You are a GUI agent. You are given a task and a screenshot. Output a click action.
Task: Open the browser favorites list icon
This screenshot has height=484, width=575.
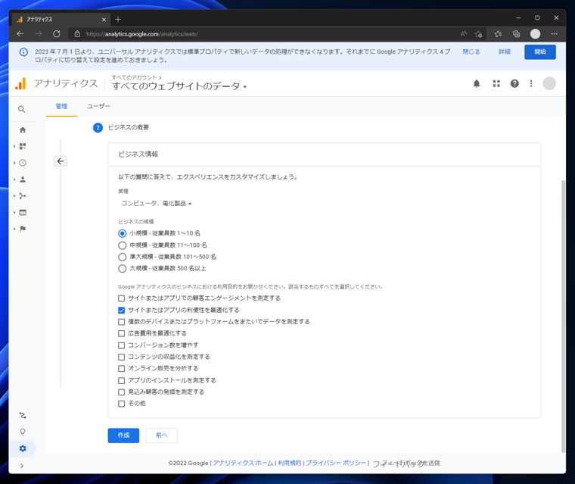(498, 34)
